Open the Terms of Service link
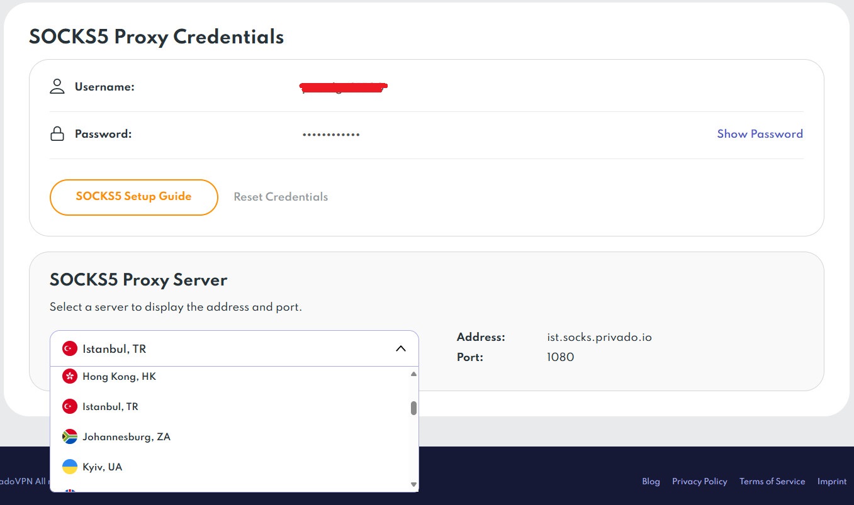The image size is (854, 505). [x=772, y=482]
